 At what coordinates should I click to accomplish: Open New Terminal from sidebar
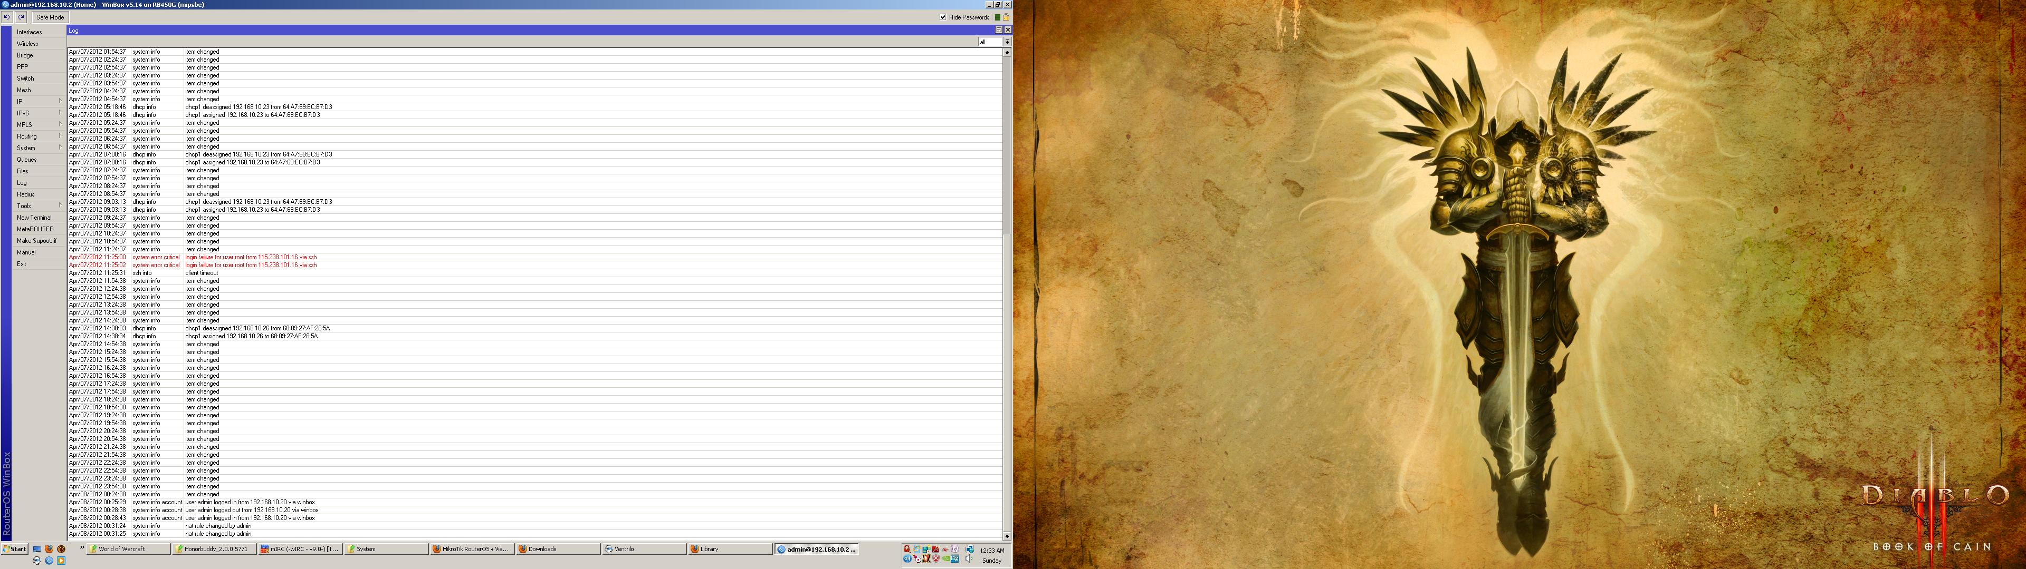35,218
